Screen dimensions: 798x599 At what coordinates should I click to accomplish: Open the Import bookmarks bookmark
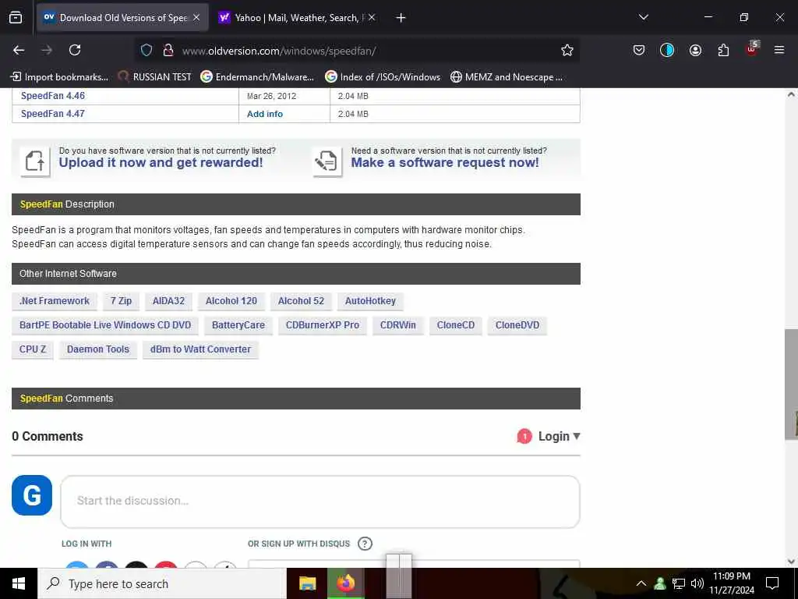59,77
